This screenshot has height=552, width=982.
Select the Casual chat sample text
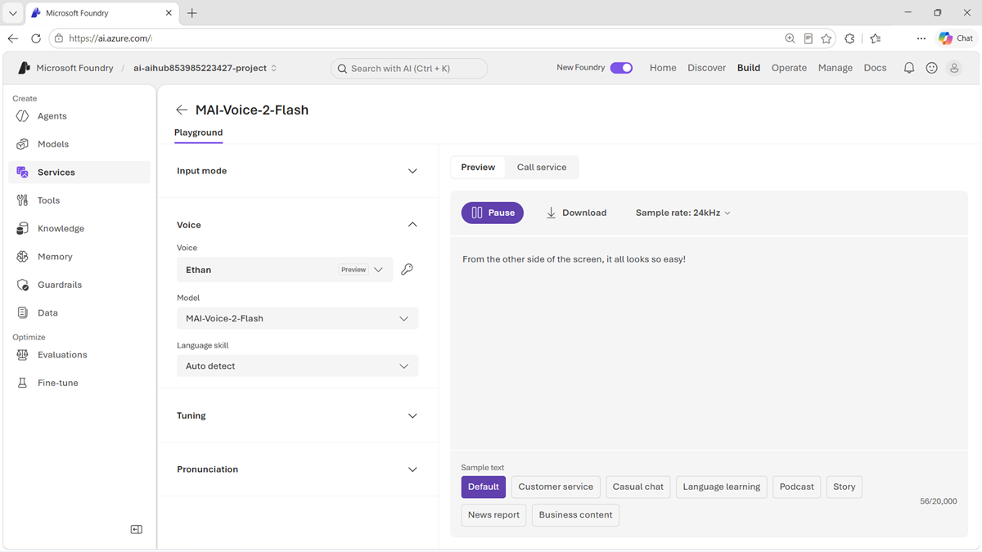click(638, 487)
